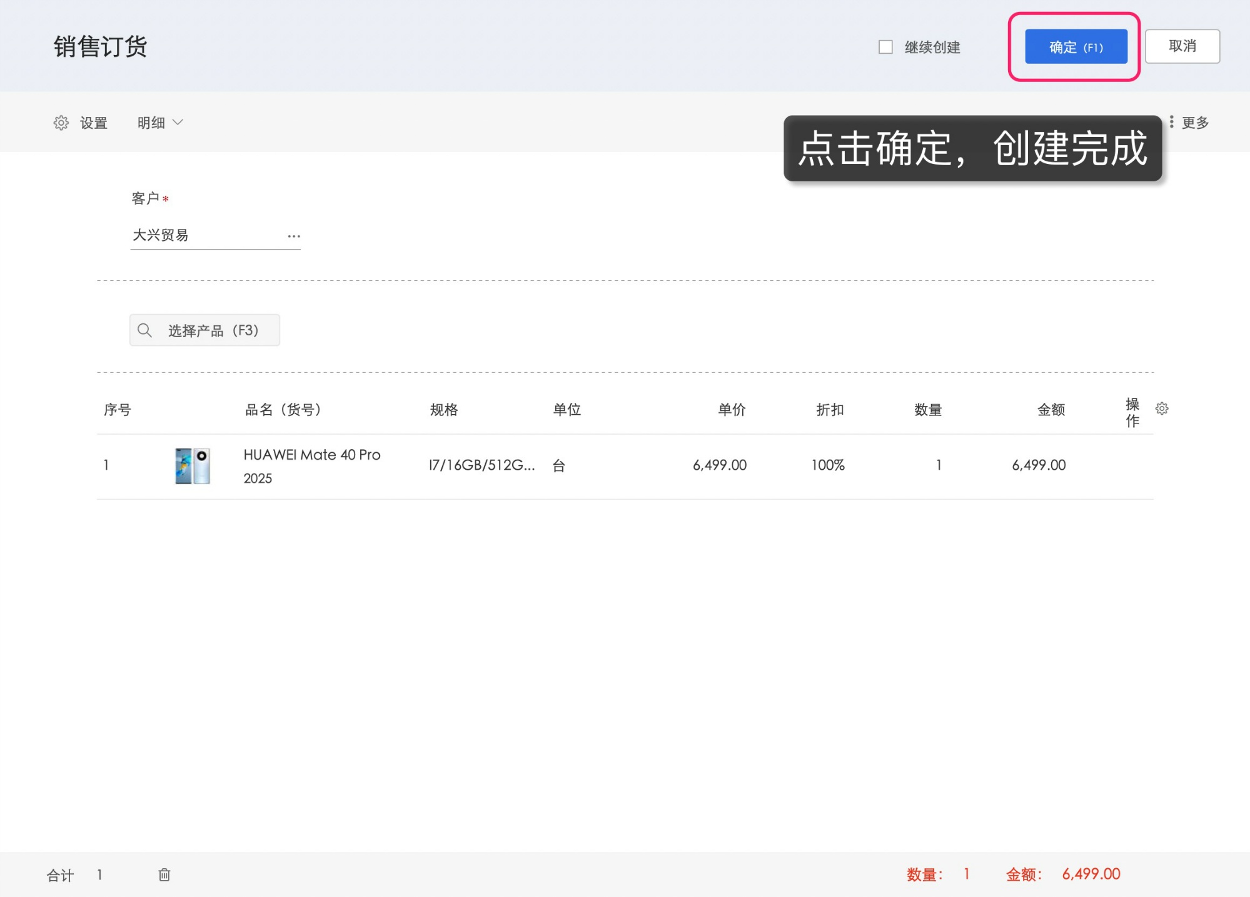Click the 确定 (F1) button
The image size is (1250, 897).
click(1076, 47)
